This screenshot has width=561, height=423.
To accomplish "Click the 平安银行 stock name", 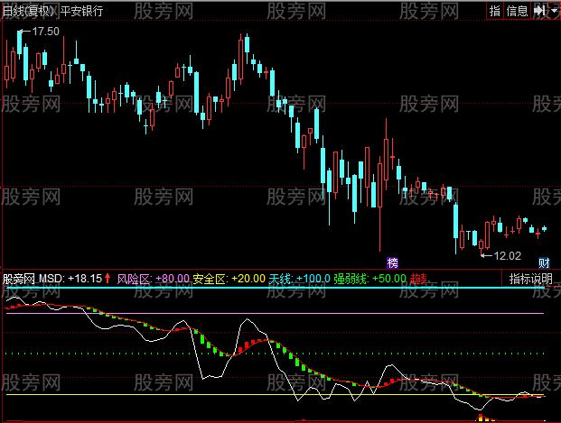I will (x=80, y=11).
